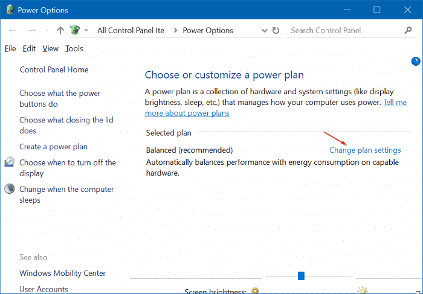
Task: Close the Power Options window
Action: pos(408,10)
